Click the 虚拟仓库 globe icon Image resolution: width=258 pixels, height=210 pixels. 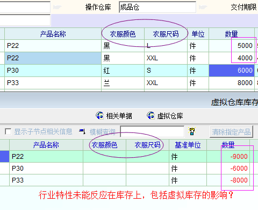coord(150,116)
